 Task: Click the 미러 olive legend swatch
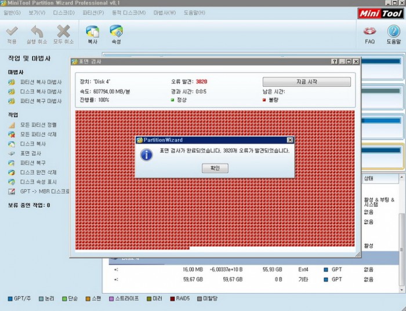pos(149,299)
